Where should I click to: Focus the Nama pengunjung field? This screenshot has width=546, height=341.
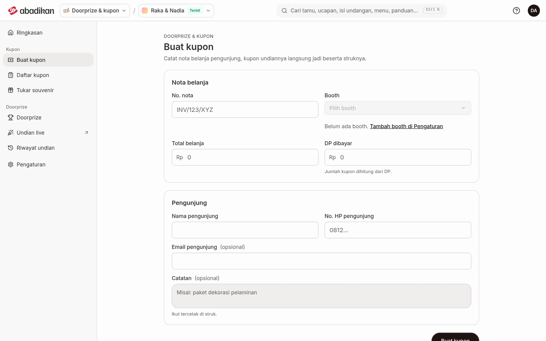pyautogui.click(x=245, y=230)
